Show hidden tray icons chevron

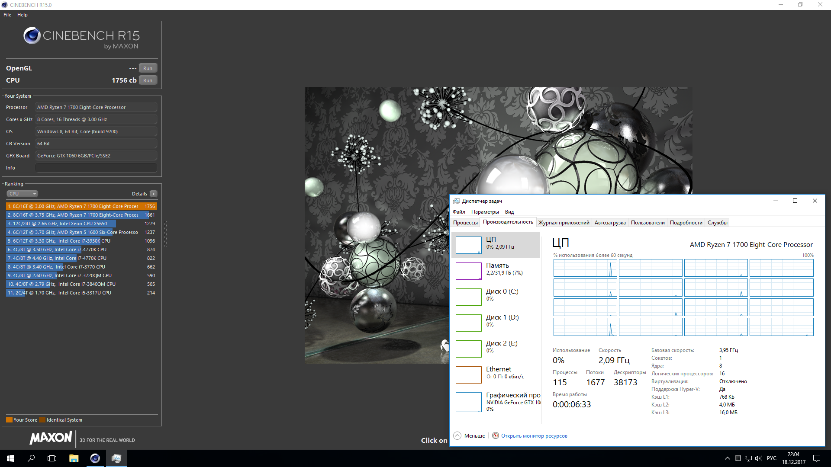(727, 458)
